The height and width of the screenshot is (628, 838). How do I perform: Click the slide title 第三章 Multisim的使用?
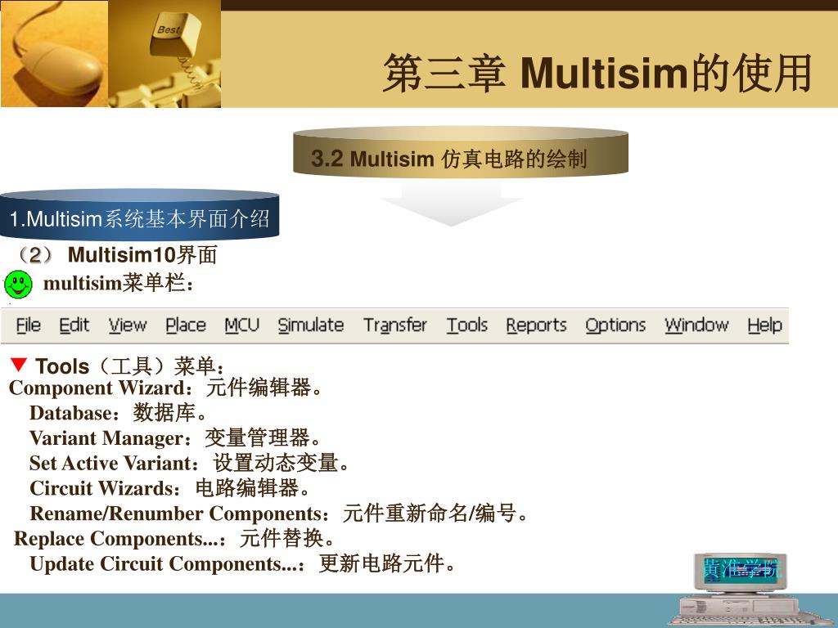pos(598,73)
